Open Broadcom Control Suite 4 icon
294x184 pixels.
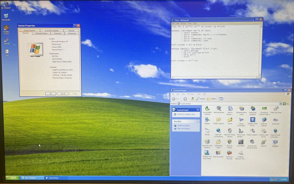tap(264, 109)
